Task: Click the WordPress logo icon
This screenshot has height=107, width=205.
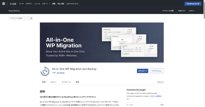Action: (4, 4)
